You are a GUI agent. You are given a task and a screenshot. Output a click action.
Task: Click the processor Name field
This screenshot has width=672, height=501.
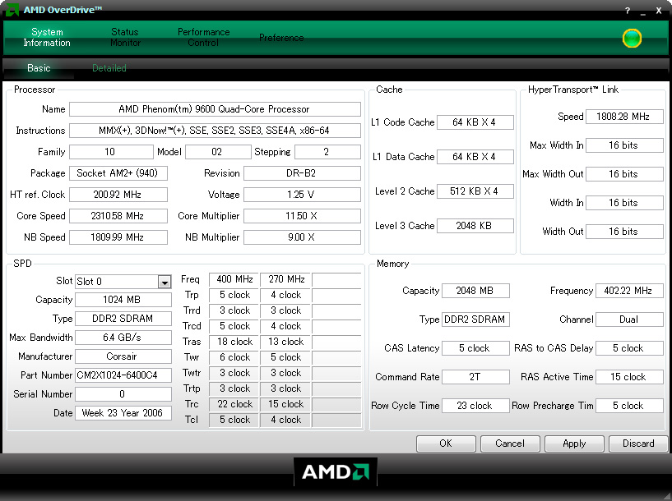(x=215, y=109)
